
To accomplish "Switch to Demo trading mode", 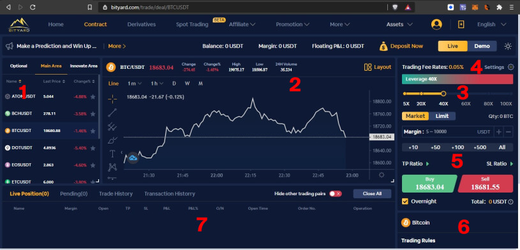I will (482, 46).
